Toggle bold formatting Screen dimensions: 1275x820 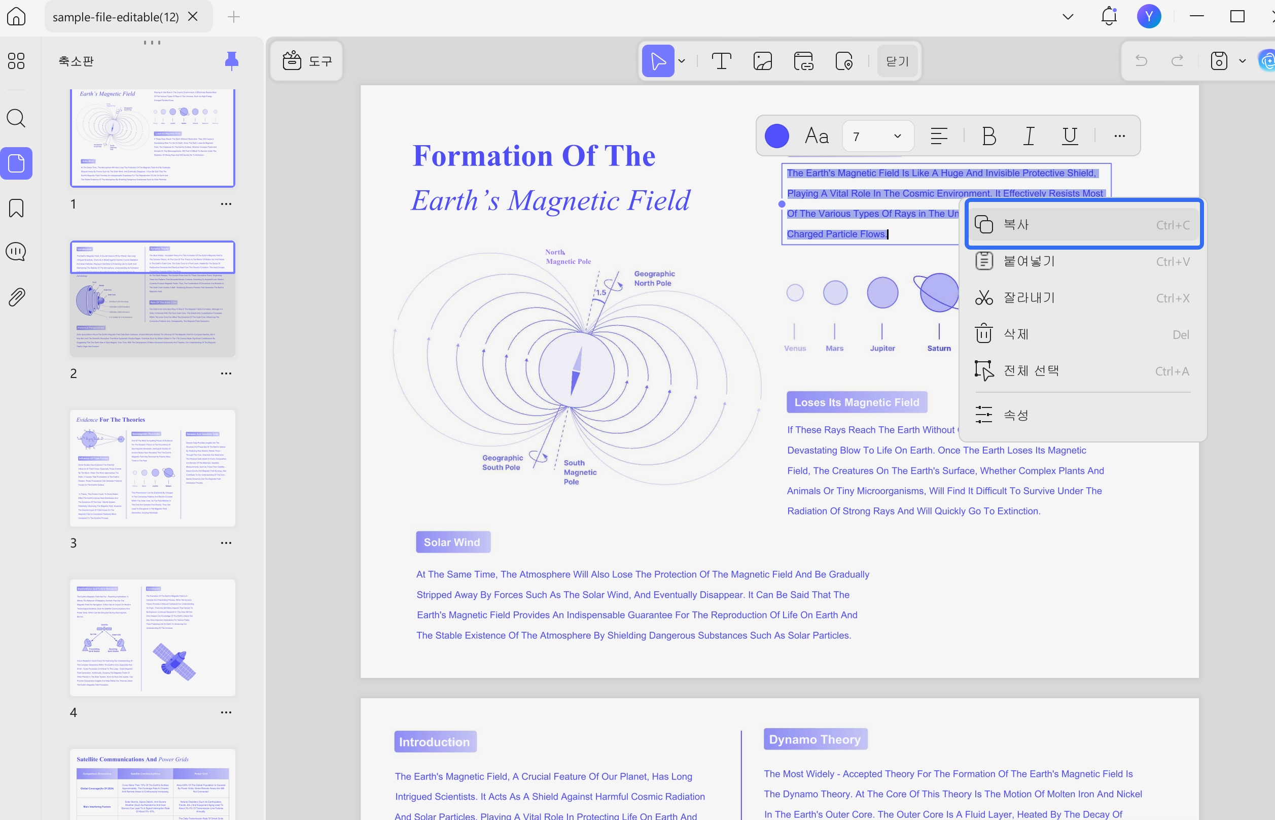click(989, 136)
